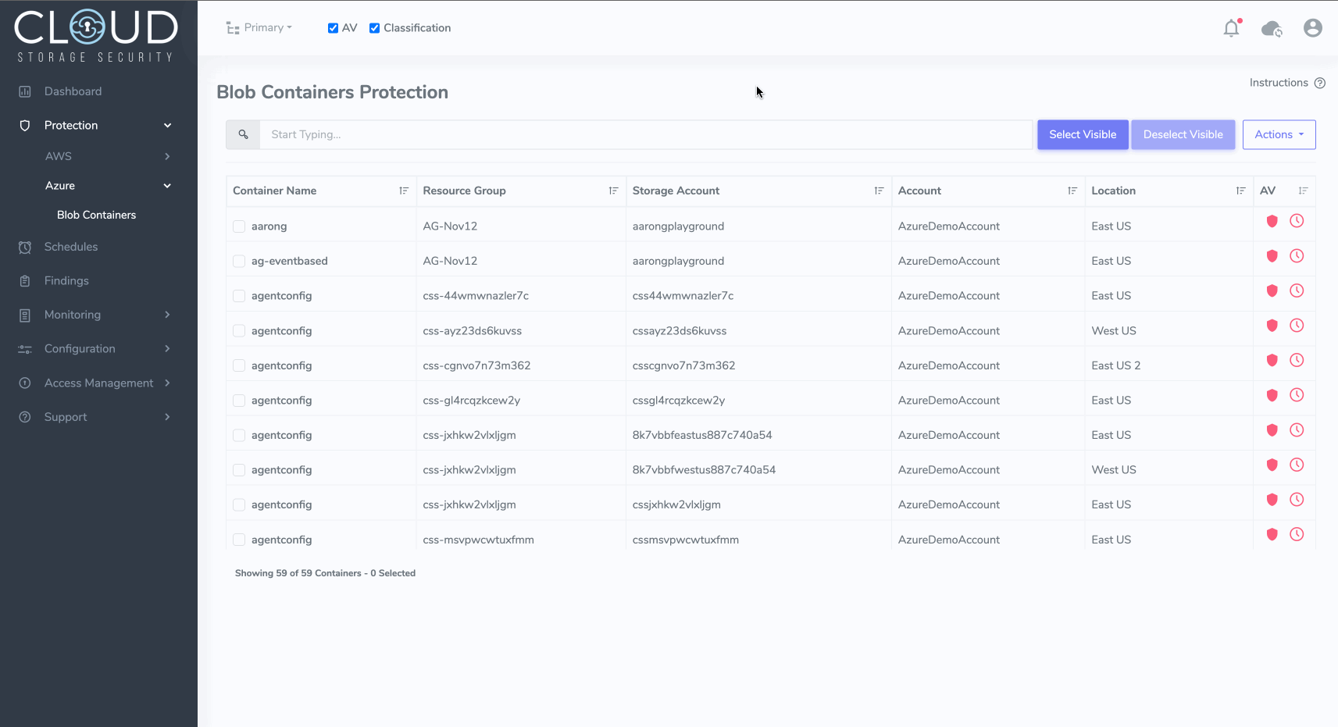Open the user profile icon
This screenshot has height=727, width=1338.
[1312, 28]
